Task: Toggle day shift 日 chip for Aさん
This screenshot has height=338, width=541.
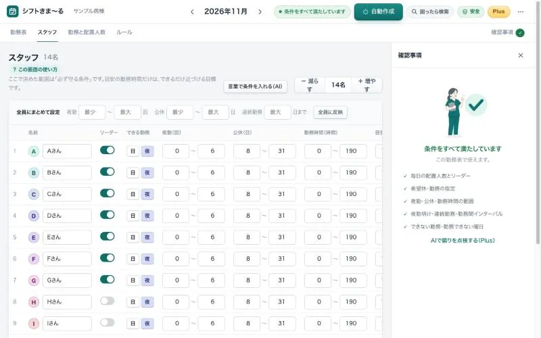Action: click(x=133, y=151)
